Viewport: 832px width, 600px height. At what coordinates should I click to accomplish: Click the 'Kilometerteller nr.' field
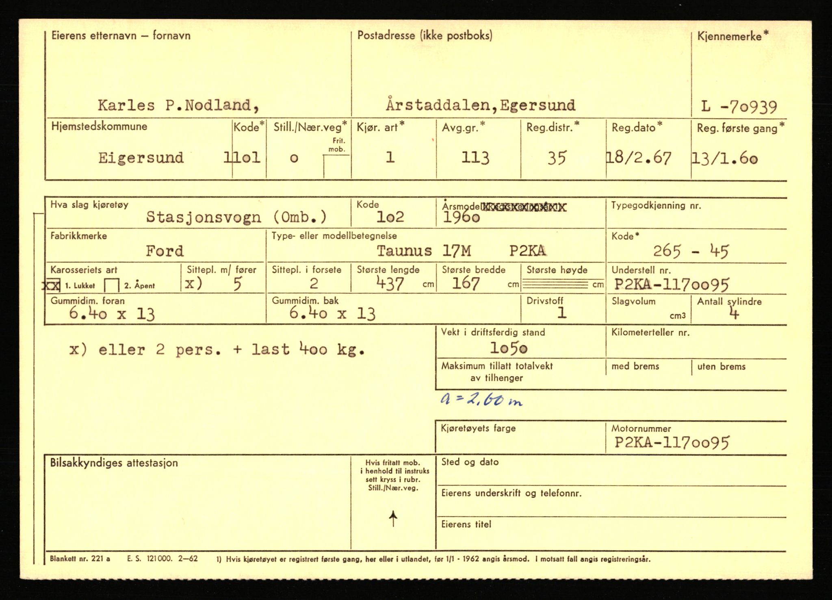pos(696,342)
